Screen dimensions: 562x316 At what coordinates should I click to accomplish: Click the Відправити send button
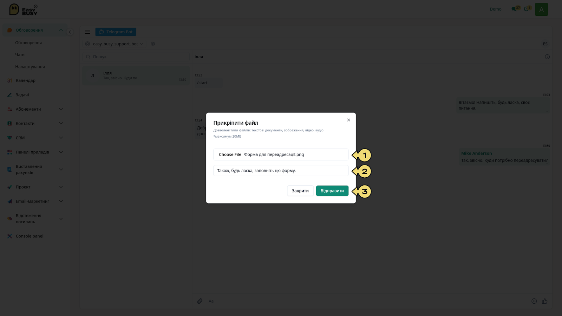tap(332, 191)
